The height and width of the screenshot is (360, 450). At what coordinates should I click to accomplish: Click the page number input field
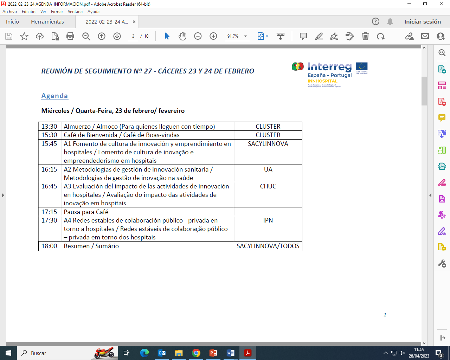(x=133, y=36)
